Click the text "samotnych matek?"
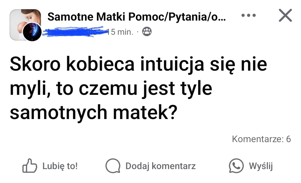The height and width of the screenshot is (183, 301). [93, 113]
